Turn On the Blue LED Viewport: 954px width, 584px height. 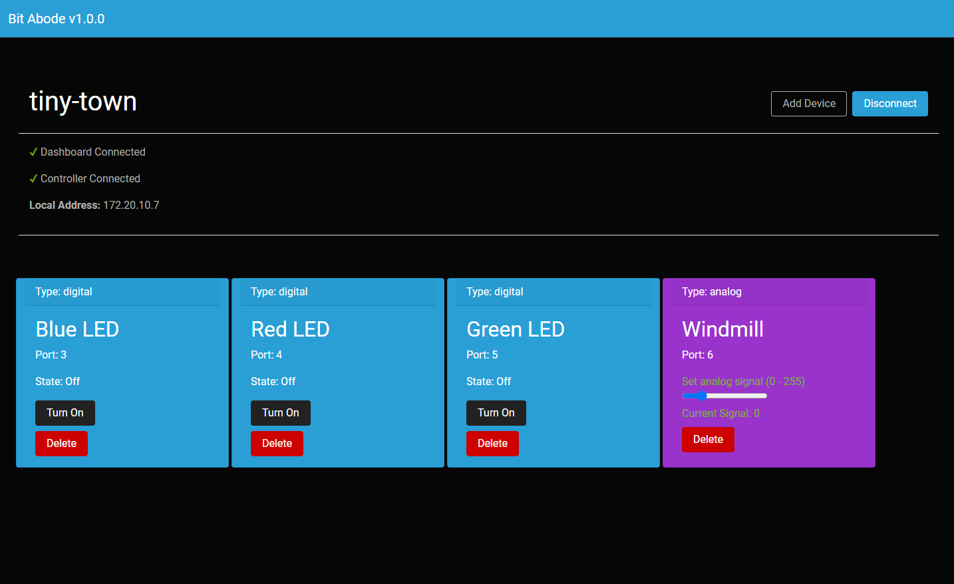(65, 412)
